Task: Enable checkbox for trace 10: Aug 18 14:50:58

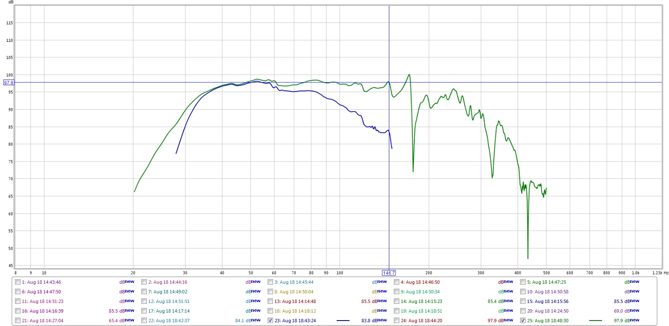Action: [523, 291]
